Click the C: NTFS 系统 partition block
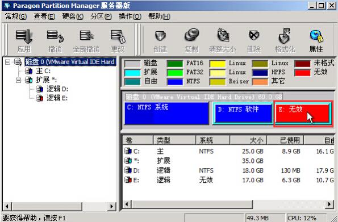This screenshot has height=222, width=338. [x=166, y=114]
